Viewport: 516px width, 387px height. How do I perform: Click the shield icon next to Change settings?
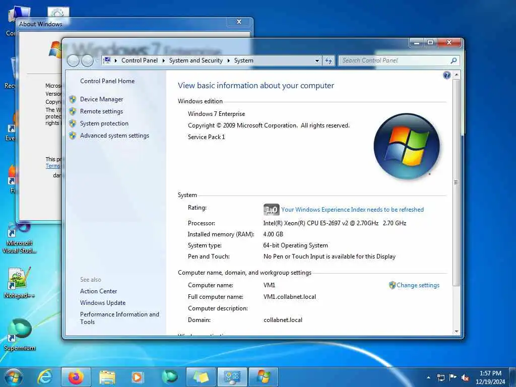pos(392,285)
